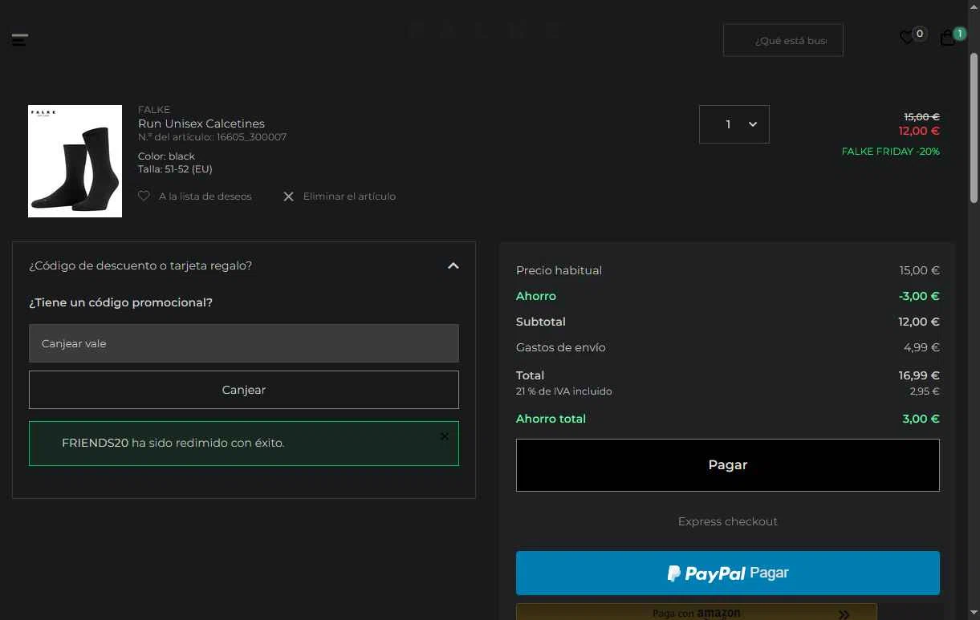
Task: Click the discounted price '12,00 €' in red
Action: (x=919, y=131)
